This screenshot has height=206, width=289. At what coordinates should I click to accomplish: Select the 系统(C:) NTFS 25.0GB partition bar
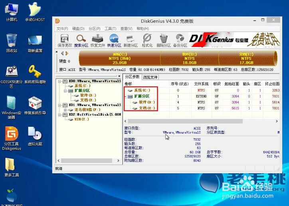click(x=120, y=58)
